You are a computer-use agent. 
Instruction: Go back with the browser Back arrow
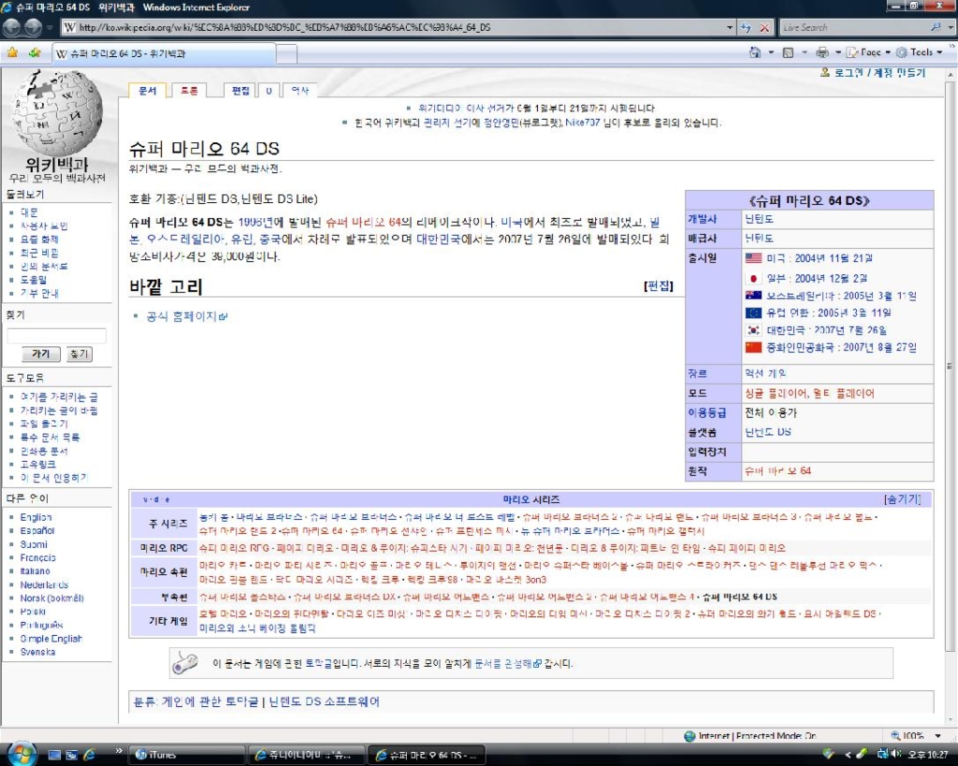tap(11, 27)
